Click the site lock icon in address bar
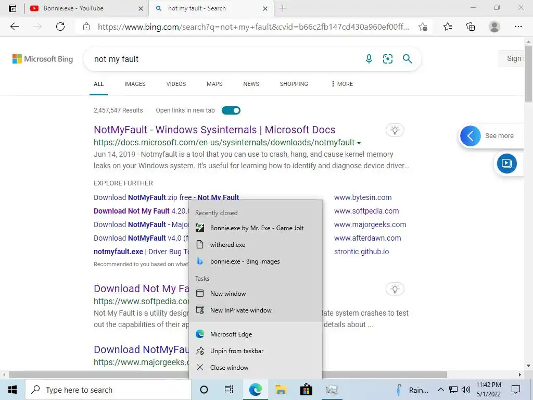The width and height of the screenshot is (533, 400). click(86, 27)
